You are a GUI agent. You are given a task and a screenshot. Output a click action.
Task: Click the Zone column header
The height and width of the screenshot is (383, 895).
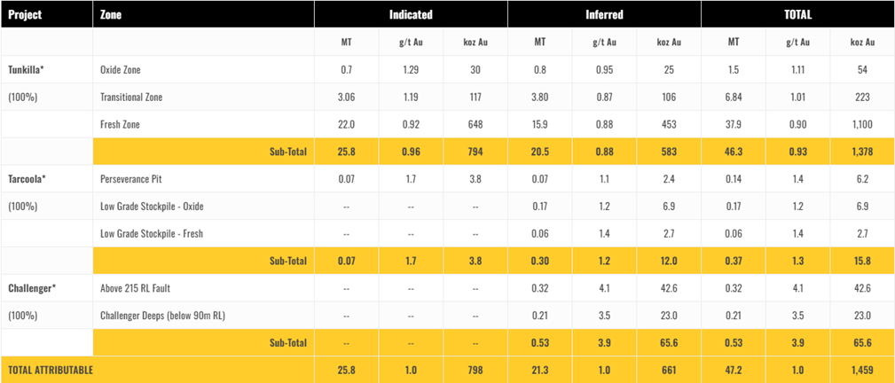pos(112,15)
